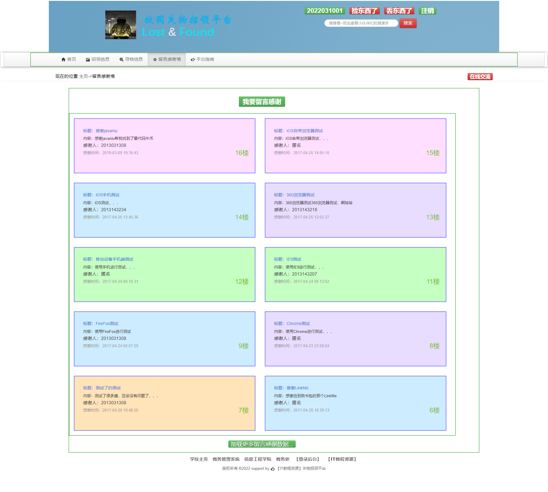
Task: Click the magnifier icon beside 寻物信息
Action: point(121,60)
